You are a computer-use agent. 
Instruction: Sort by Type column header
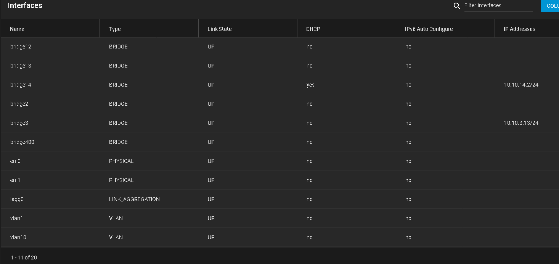pos(114,29)
